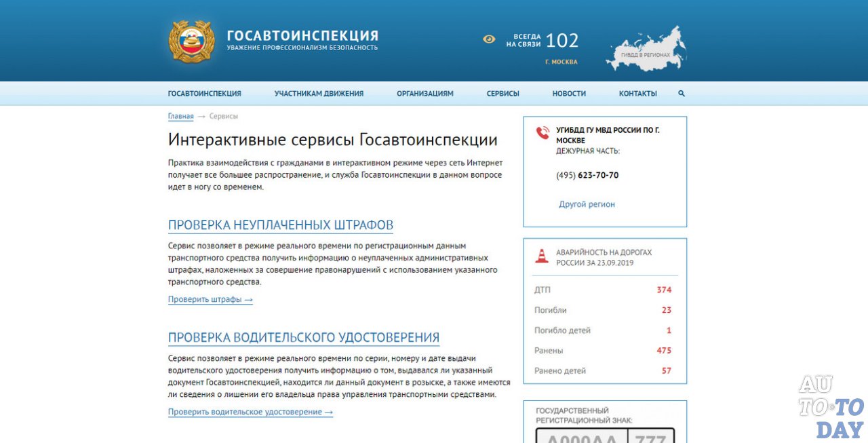Open the Госавтоинспекция menu item

[205, 94]
